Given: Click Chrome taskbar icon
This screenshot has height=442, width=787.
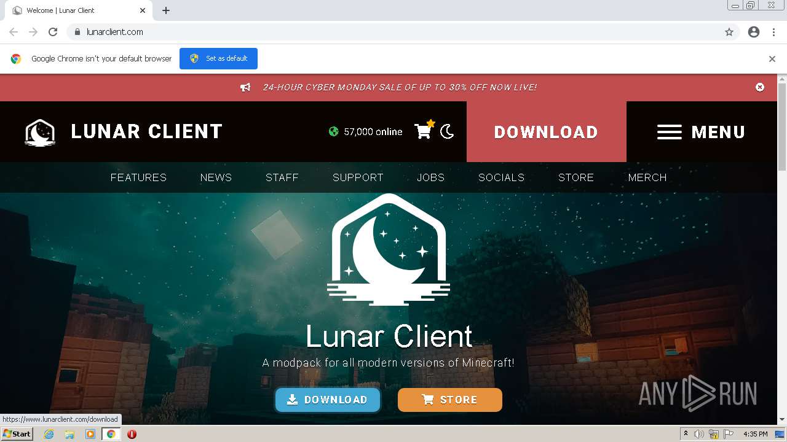Looking at the screenshot, I should coord(111,434).
